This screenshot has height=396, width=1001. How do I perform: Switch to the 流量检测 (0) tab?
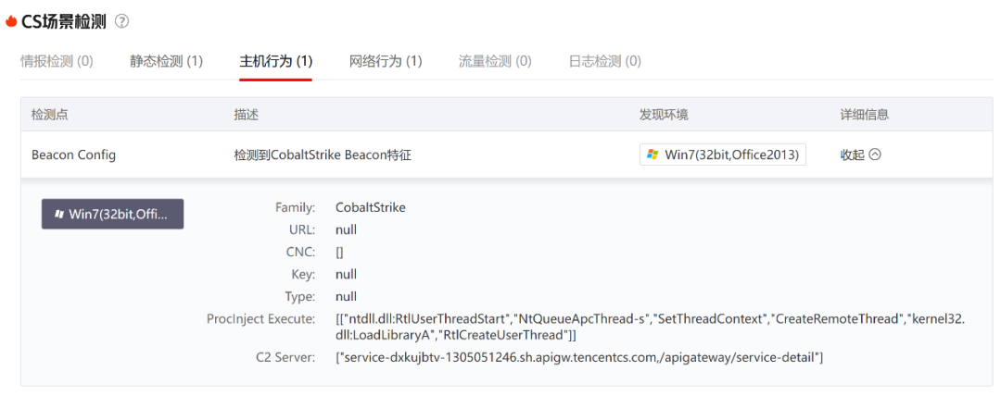tap(495, 61)
